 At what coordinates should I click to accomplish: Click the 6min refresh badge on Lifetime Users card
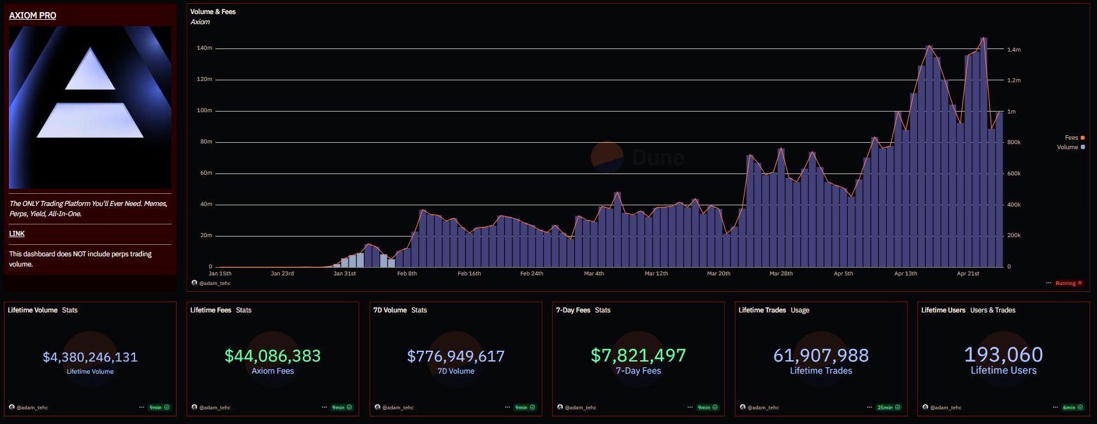1073,407
